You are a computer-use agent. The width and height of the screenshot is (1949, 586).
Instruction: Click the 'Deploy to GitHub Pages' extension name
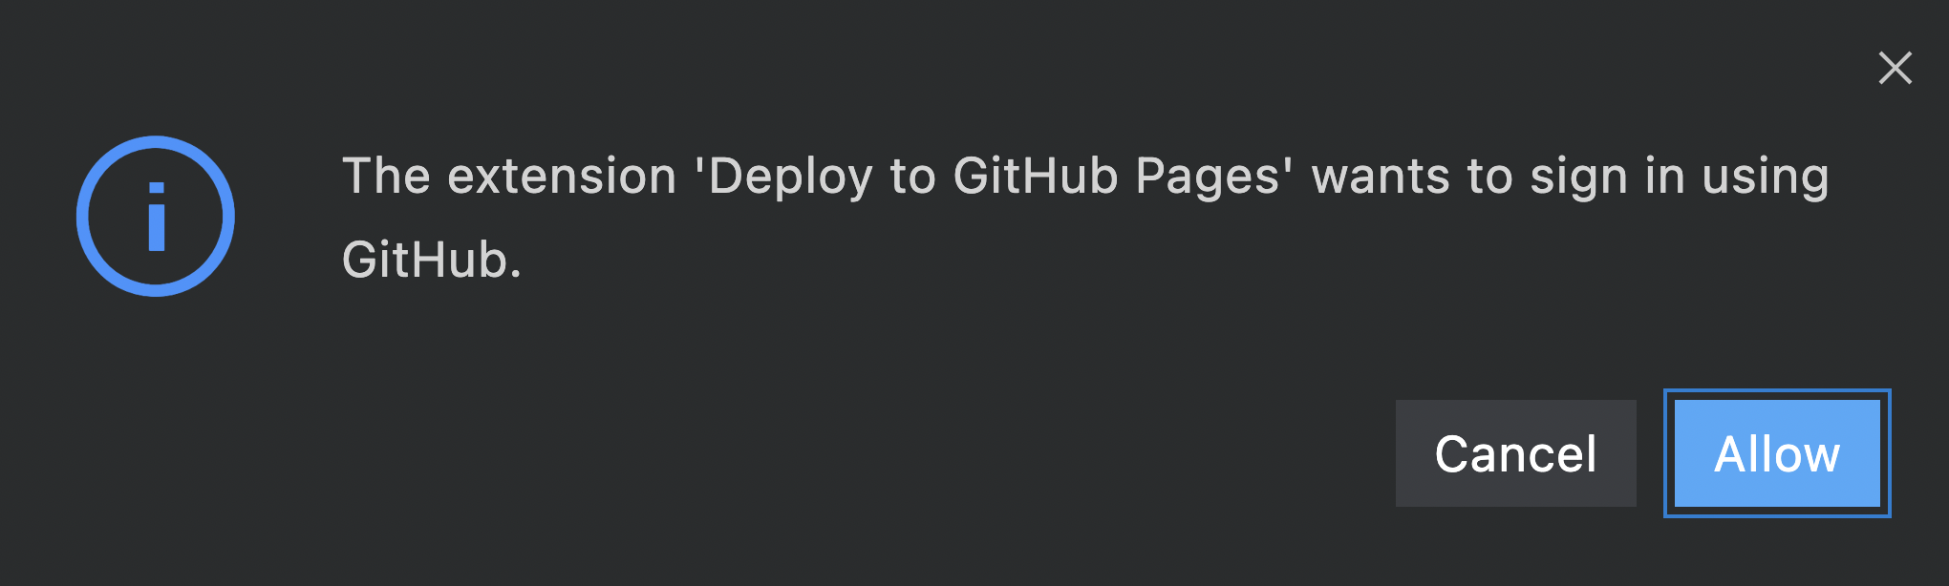pos(994,178)
